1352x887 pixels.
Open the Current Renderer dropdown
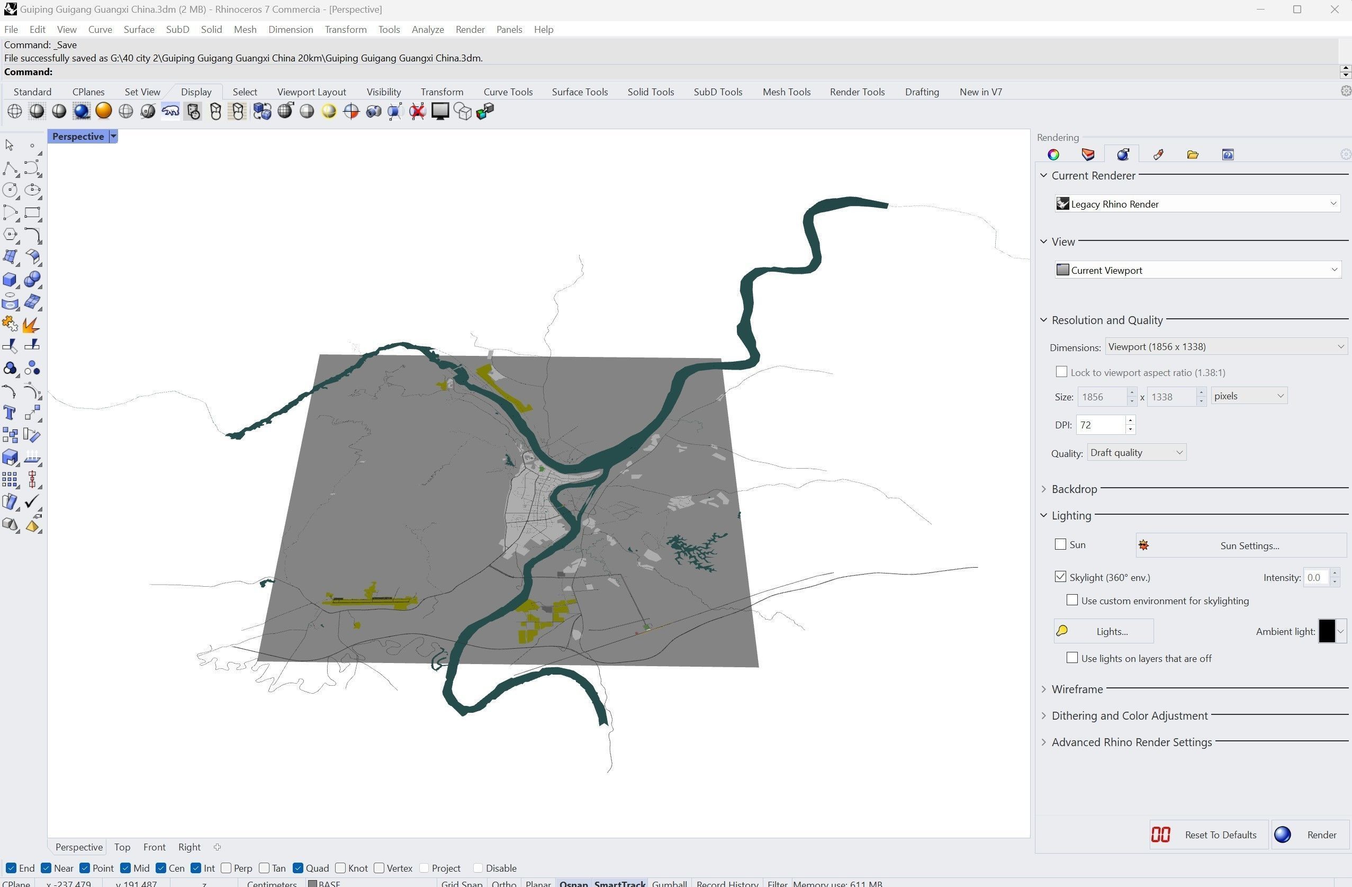[x=1197, y=204]
